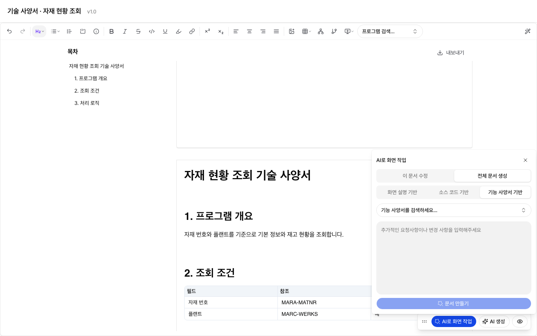Go to '자재 현황 조회 기술 사양서' in contents

[97, 66]
